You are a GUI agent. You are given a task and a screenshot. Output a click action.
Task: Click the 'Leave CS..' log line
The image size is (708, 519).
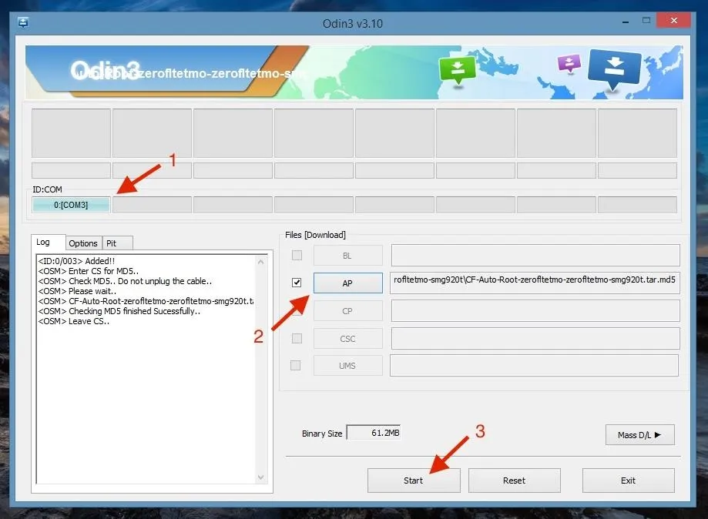pos(74,321)
